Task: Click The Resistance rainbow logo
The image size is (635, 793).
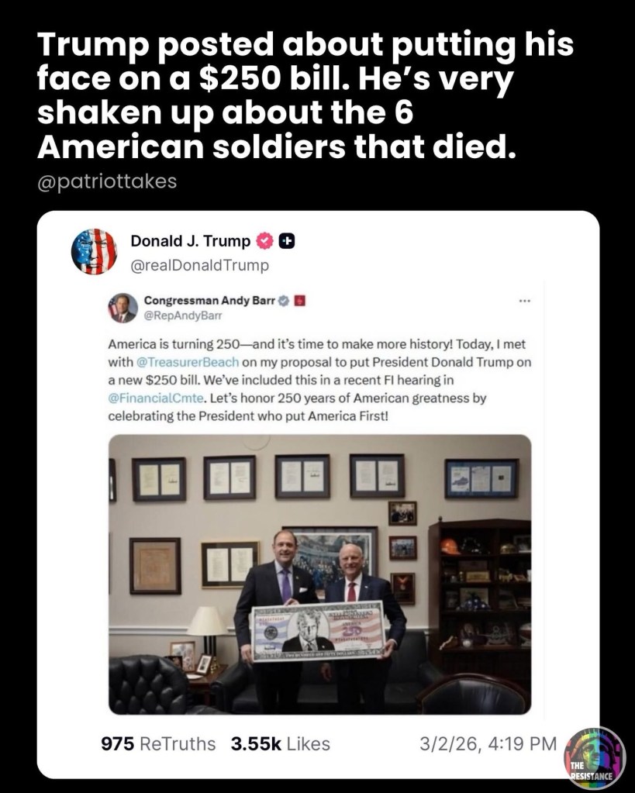Action: [595, 757]
